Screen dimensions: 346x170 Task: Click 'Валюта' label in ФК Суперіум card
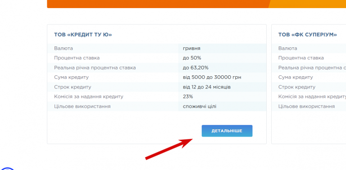(x=287, y=48)
